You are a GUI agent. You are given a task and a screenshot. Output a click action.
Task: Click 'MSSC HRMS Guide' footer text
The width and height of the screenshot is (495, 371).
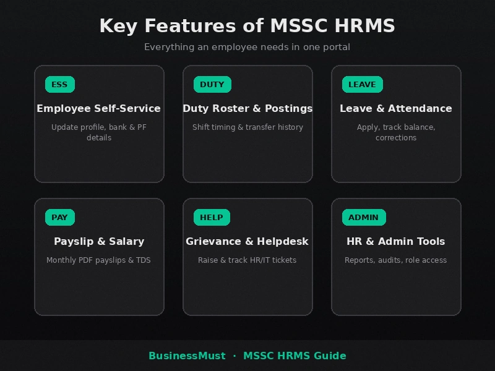coord(295,356)
